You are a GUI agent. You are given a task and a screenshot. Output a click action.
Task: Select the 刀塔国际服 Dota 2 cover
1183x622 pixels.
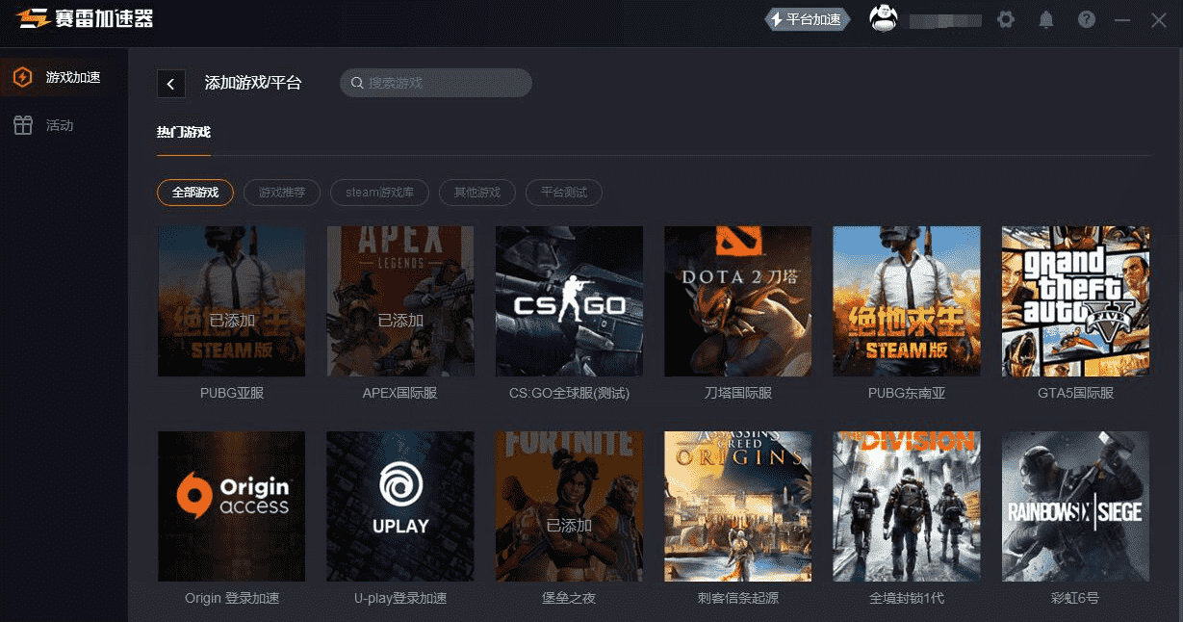738,301
